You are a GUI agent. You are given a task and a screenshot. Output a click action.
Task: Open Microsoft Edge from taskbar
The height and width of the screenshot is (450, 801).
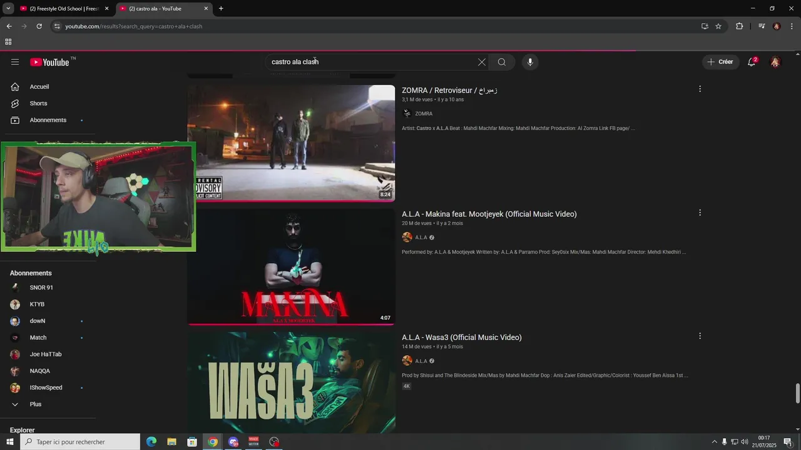pyautogui.click(x=151, y=442)
